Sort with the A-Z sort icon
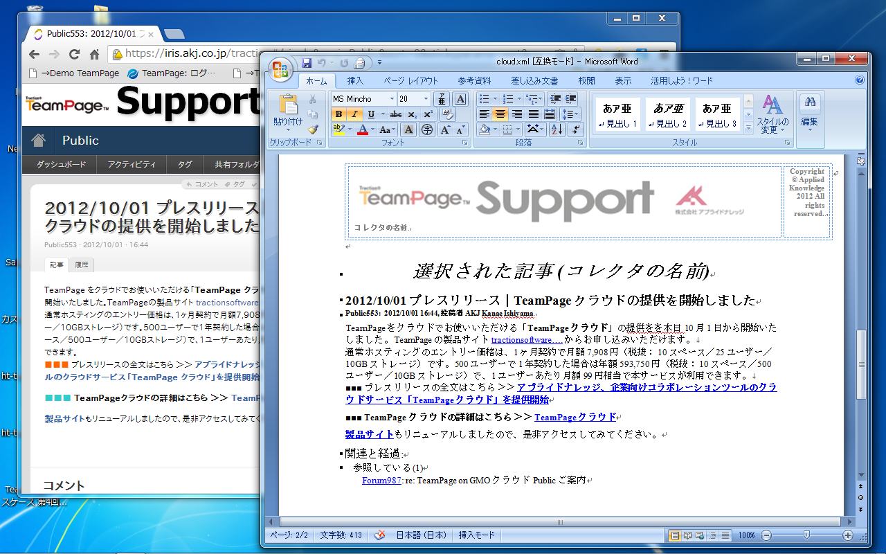The width and height of the screenshot is (886, 554). tap(557, 129)
